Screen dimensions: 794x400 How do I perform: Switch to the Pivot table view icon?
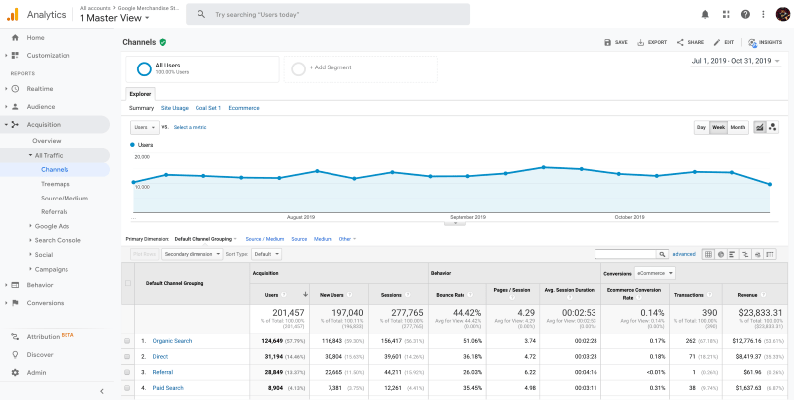pos(770,254)
